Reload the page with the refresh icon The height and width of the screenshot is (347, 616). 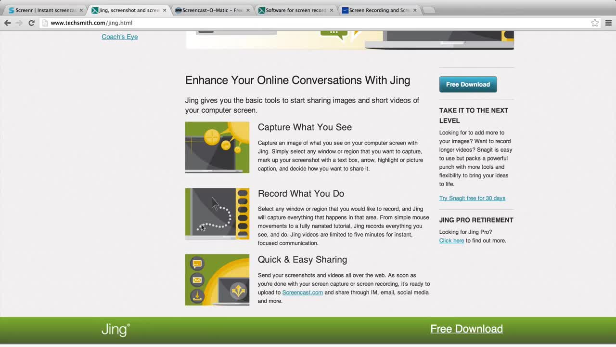pyautogui.click(x=31, y=23)
